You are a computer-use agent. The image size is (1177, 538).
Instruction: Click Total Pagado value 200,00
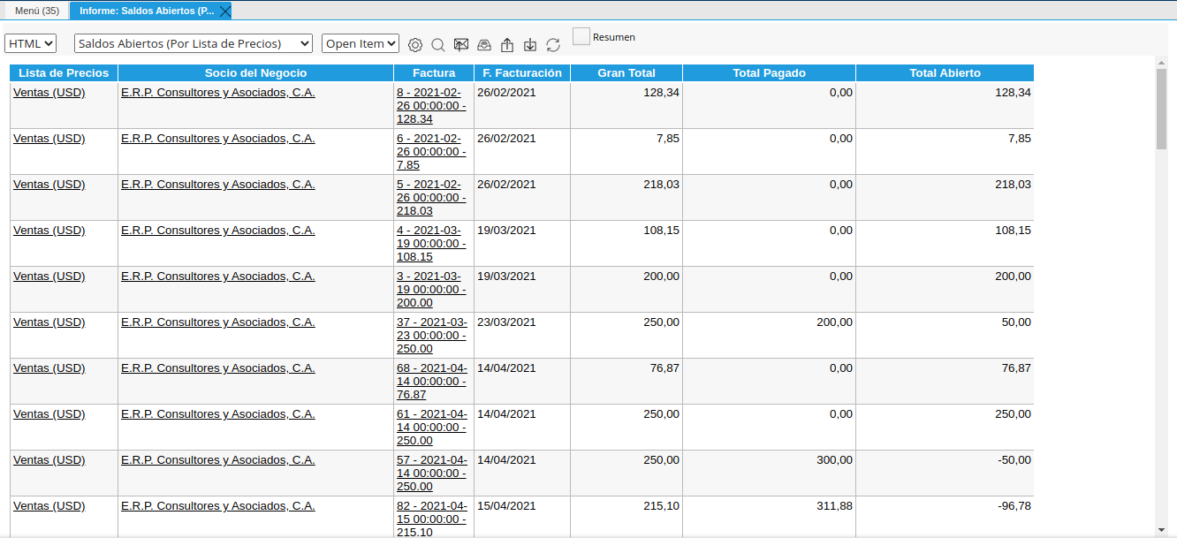(x=835, y=322)
